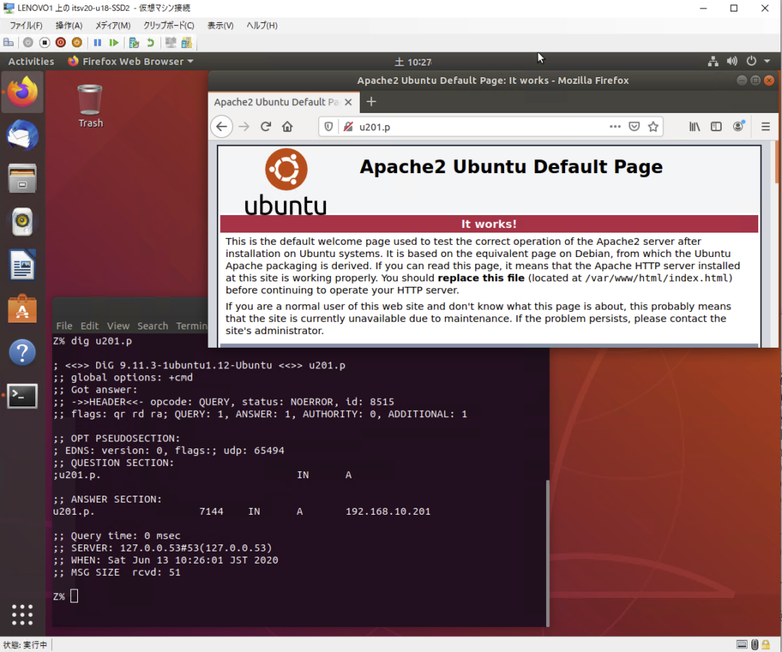Open a new Firefox tab
Viewport: 782px width, 652px height.
tap(371, 101)
